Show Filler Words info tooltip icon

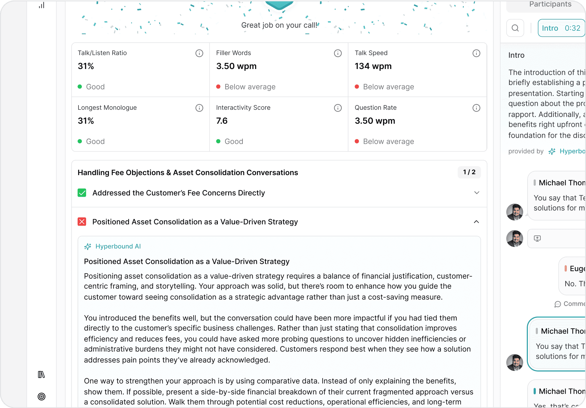click(x=338, y=53)
